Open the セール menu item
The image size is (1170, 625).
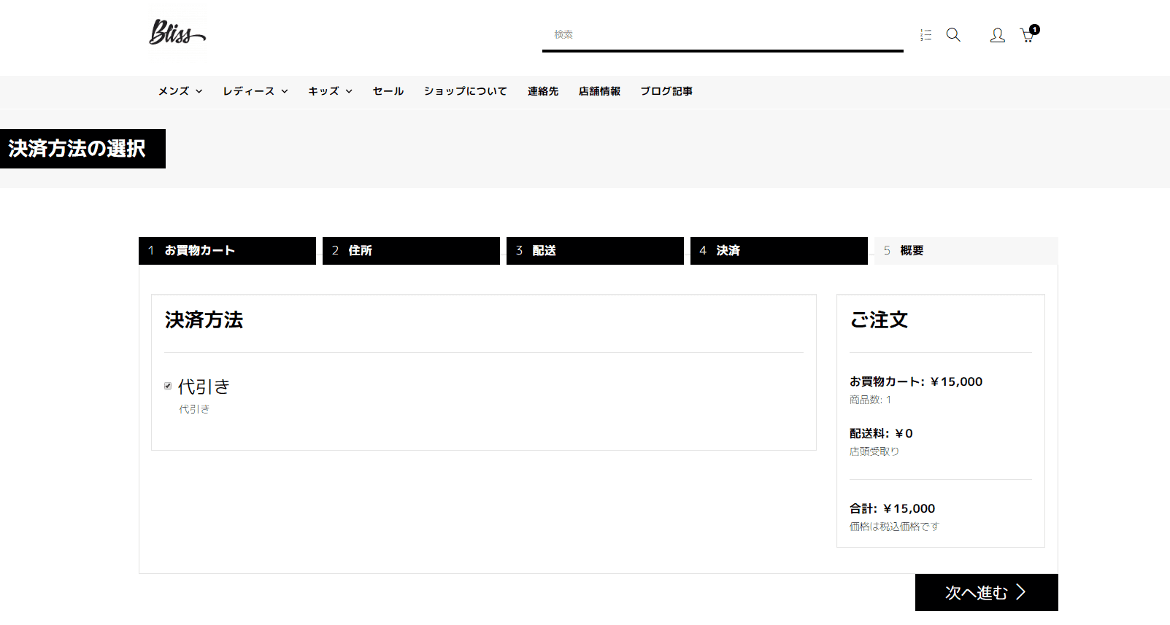pos(388,91)
